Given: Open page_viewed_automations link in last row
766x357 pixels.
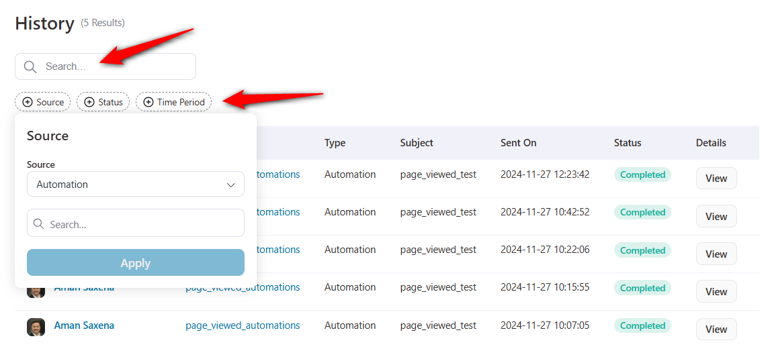Looking at the screenshot, I should (243, 325).
